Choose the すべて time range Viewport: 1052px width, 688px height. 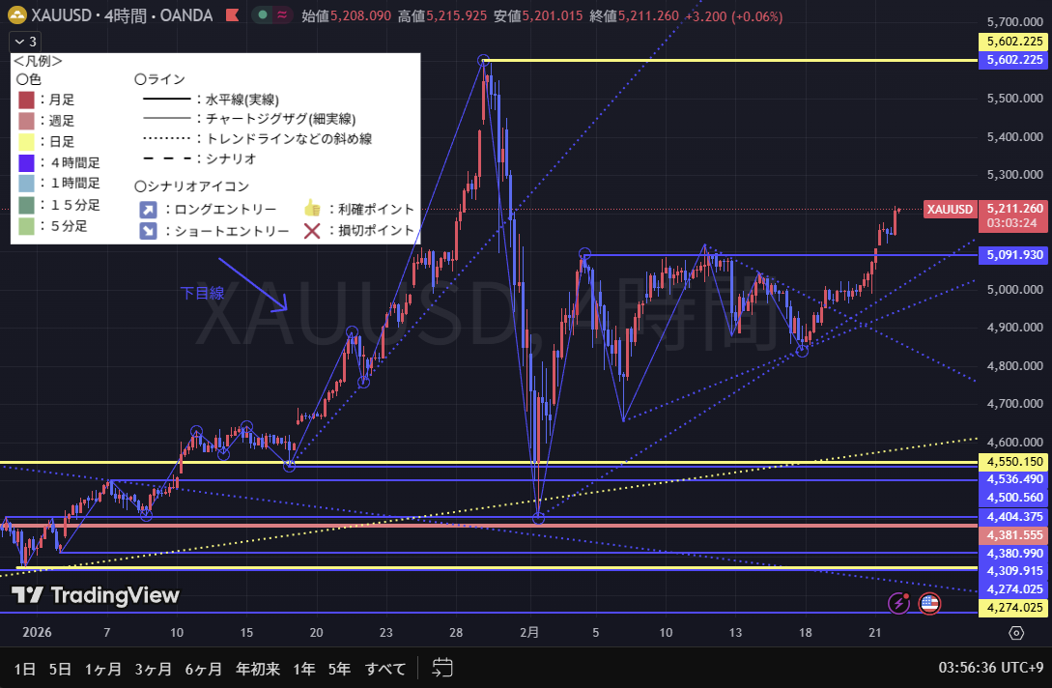(384, 668)
